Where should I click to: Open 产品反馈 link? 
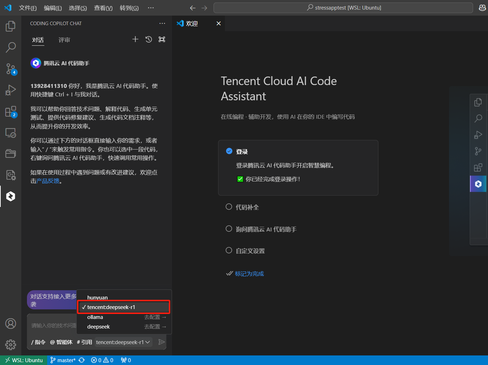tap(48, 181)
